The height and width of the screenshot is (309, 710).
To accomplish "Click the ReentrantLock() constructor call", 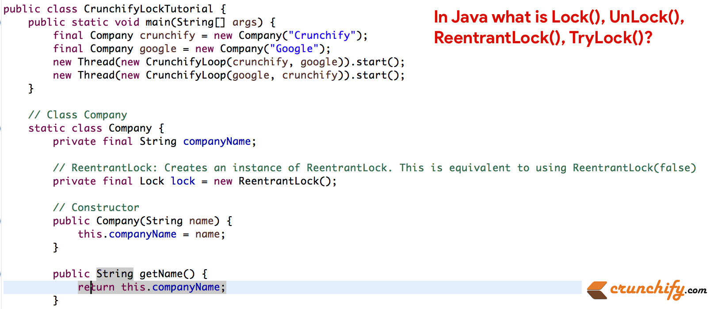I will click(287, 181).
